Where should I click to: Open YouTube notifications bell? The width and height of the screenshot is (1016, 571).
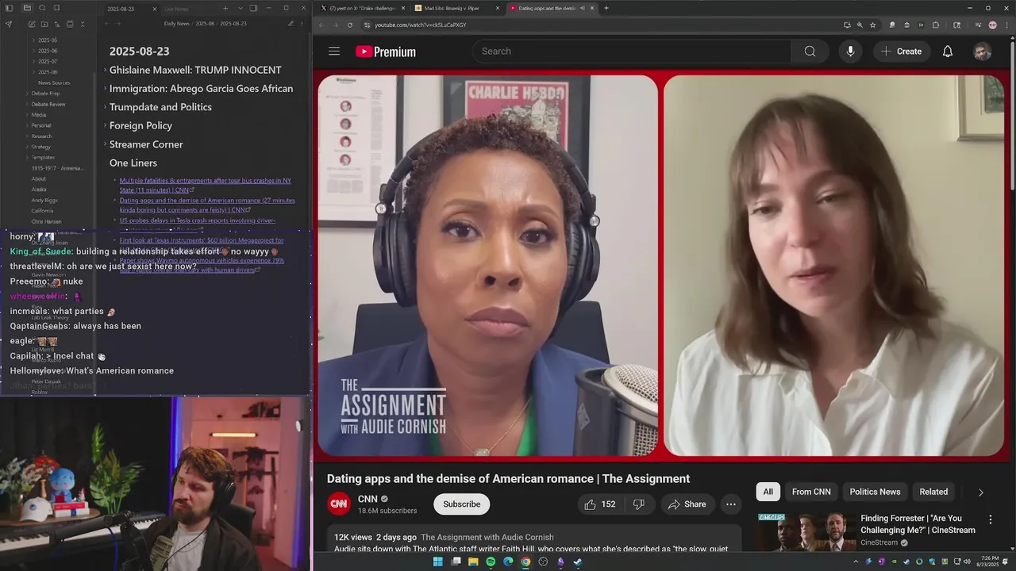(948, 51)
